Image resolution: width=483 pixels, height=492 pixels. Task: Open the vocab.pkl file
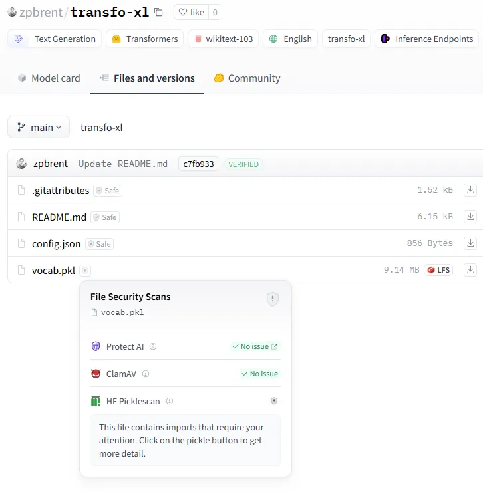click(53, 270)
